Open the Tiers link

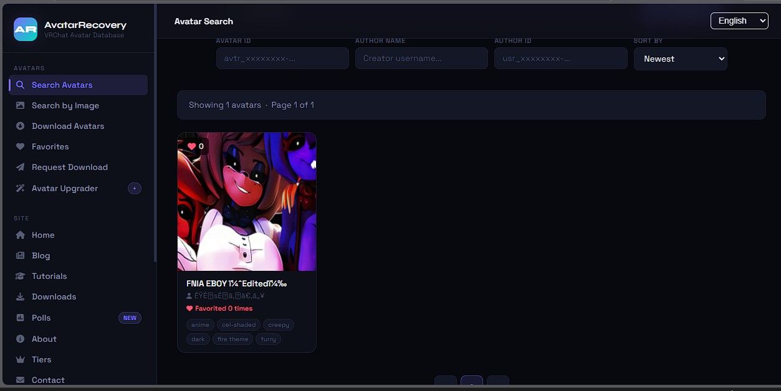coord(78,359)
